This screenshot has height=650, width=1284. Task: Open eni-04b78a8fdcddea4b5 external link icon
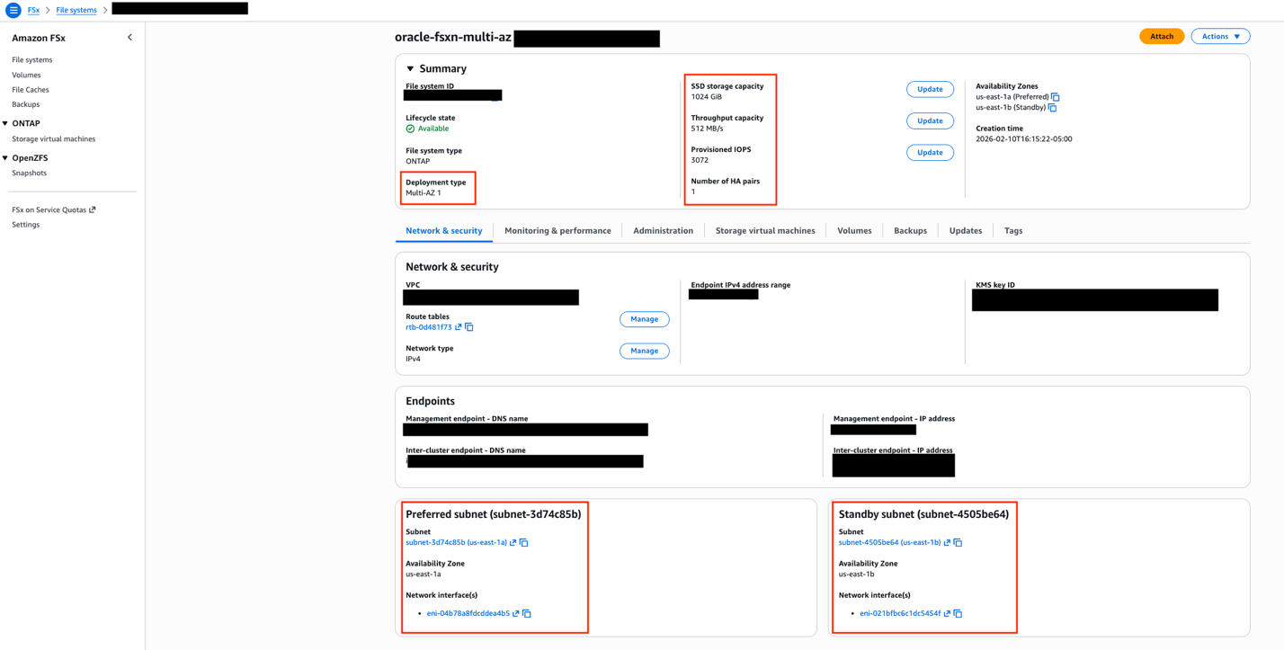click(x=516, y=614)
